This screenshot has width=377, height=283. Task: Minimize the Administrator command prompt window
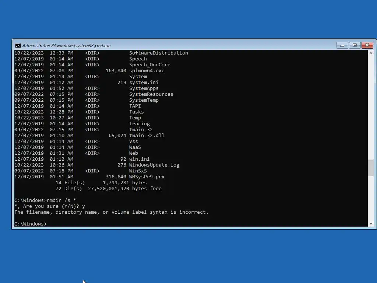click(x=342, y=45)
